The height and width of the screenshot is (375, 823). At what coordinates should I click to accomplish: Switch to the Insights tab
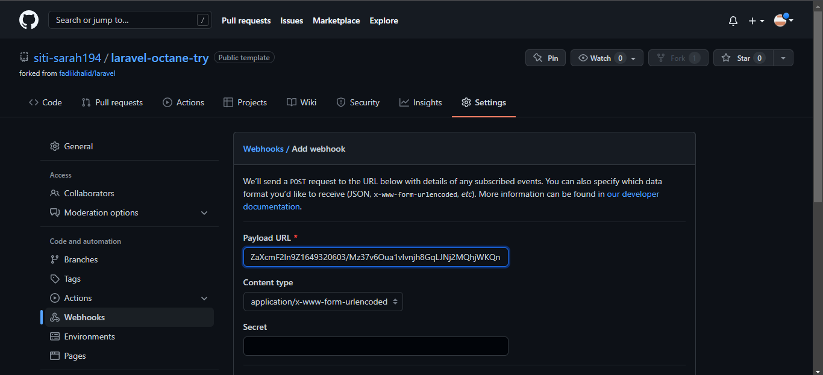point(421,102)
